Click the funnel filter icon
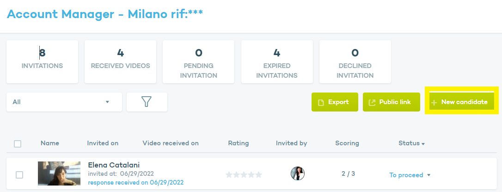This screenshot has width=502, height=192. [x=147, y=102]
